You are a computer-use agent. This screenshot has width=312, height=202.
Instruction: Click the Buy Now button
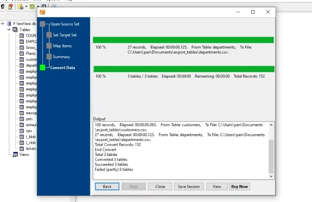pyautogui.click(x=239, y=187)
